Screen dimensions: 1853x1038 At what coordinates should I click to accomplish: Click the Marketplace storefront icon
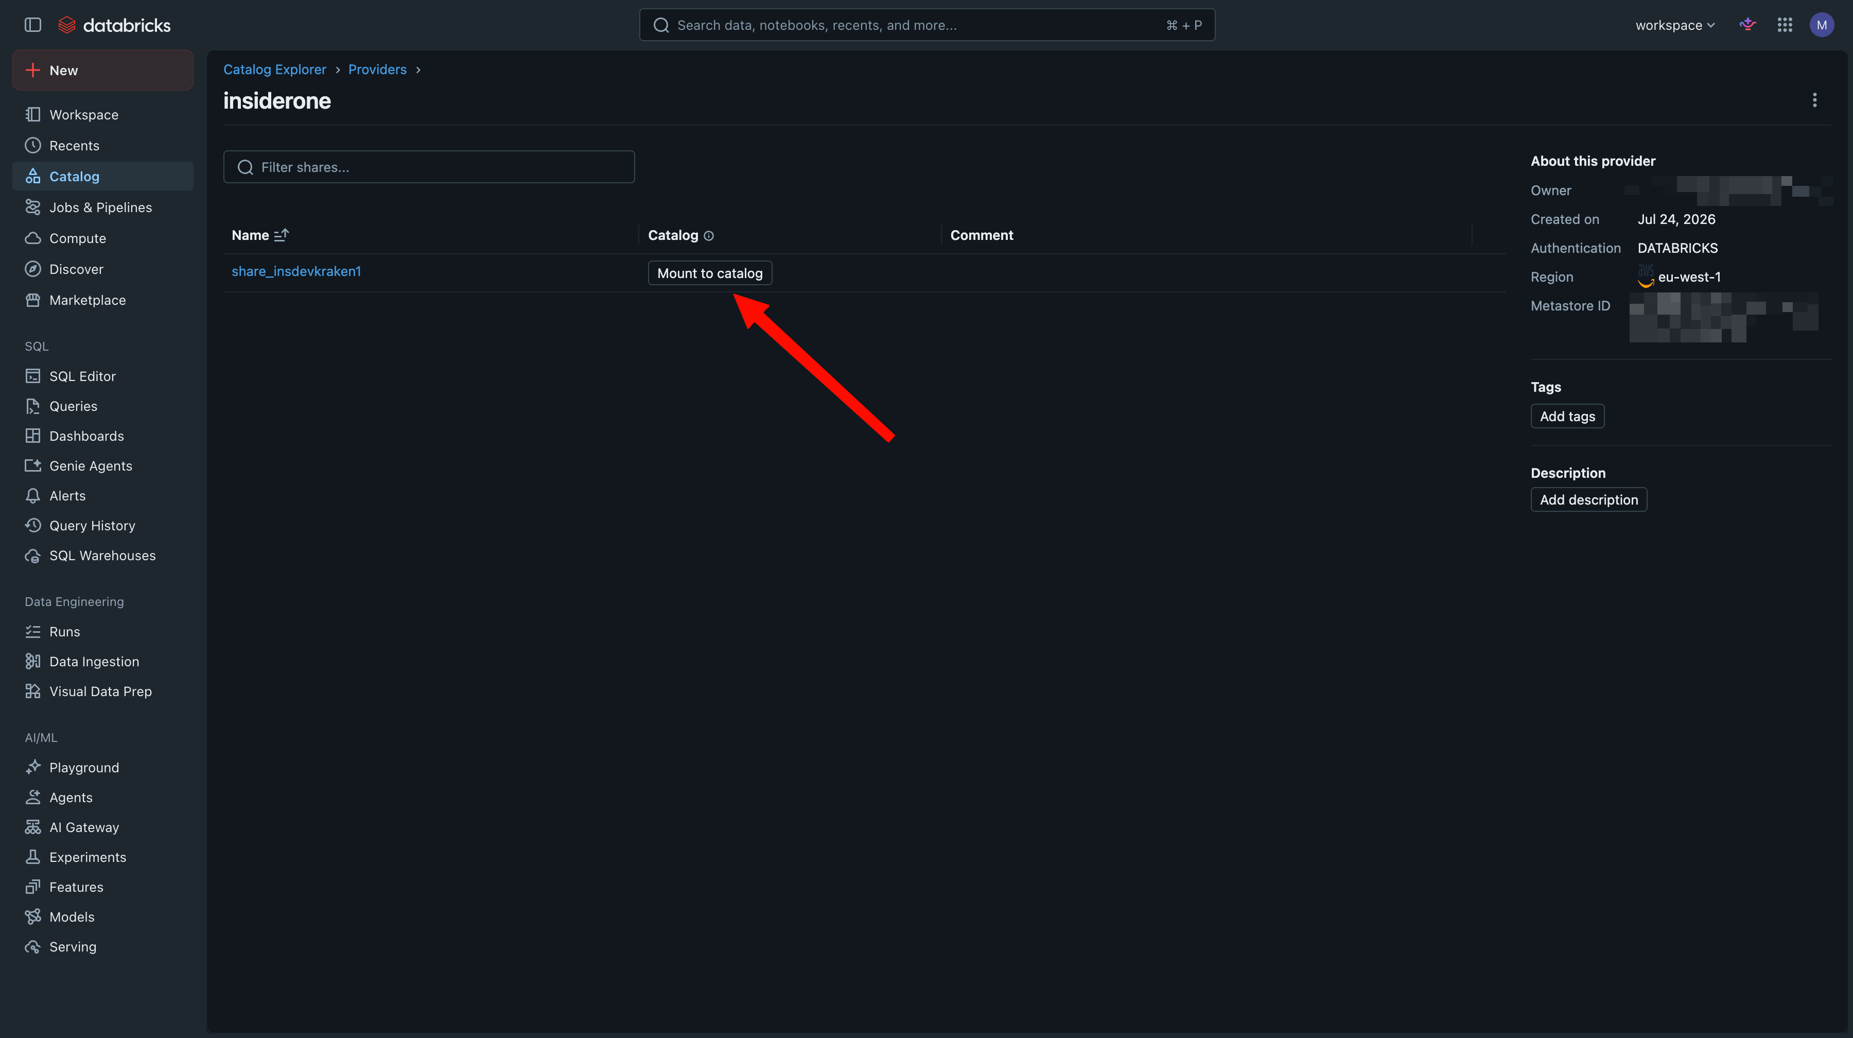point(33,300)
